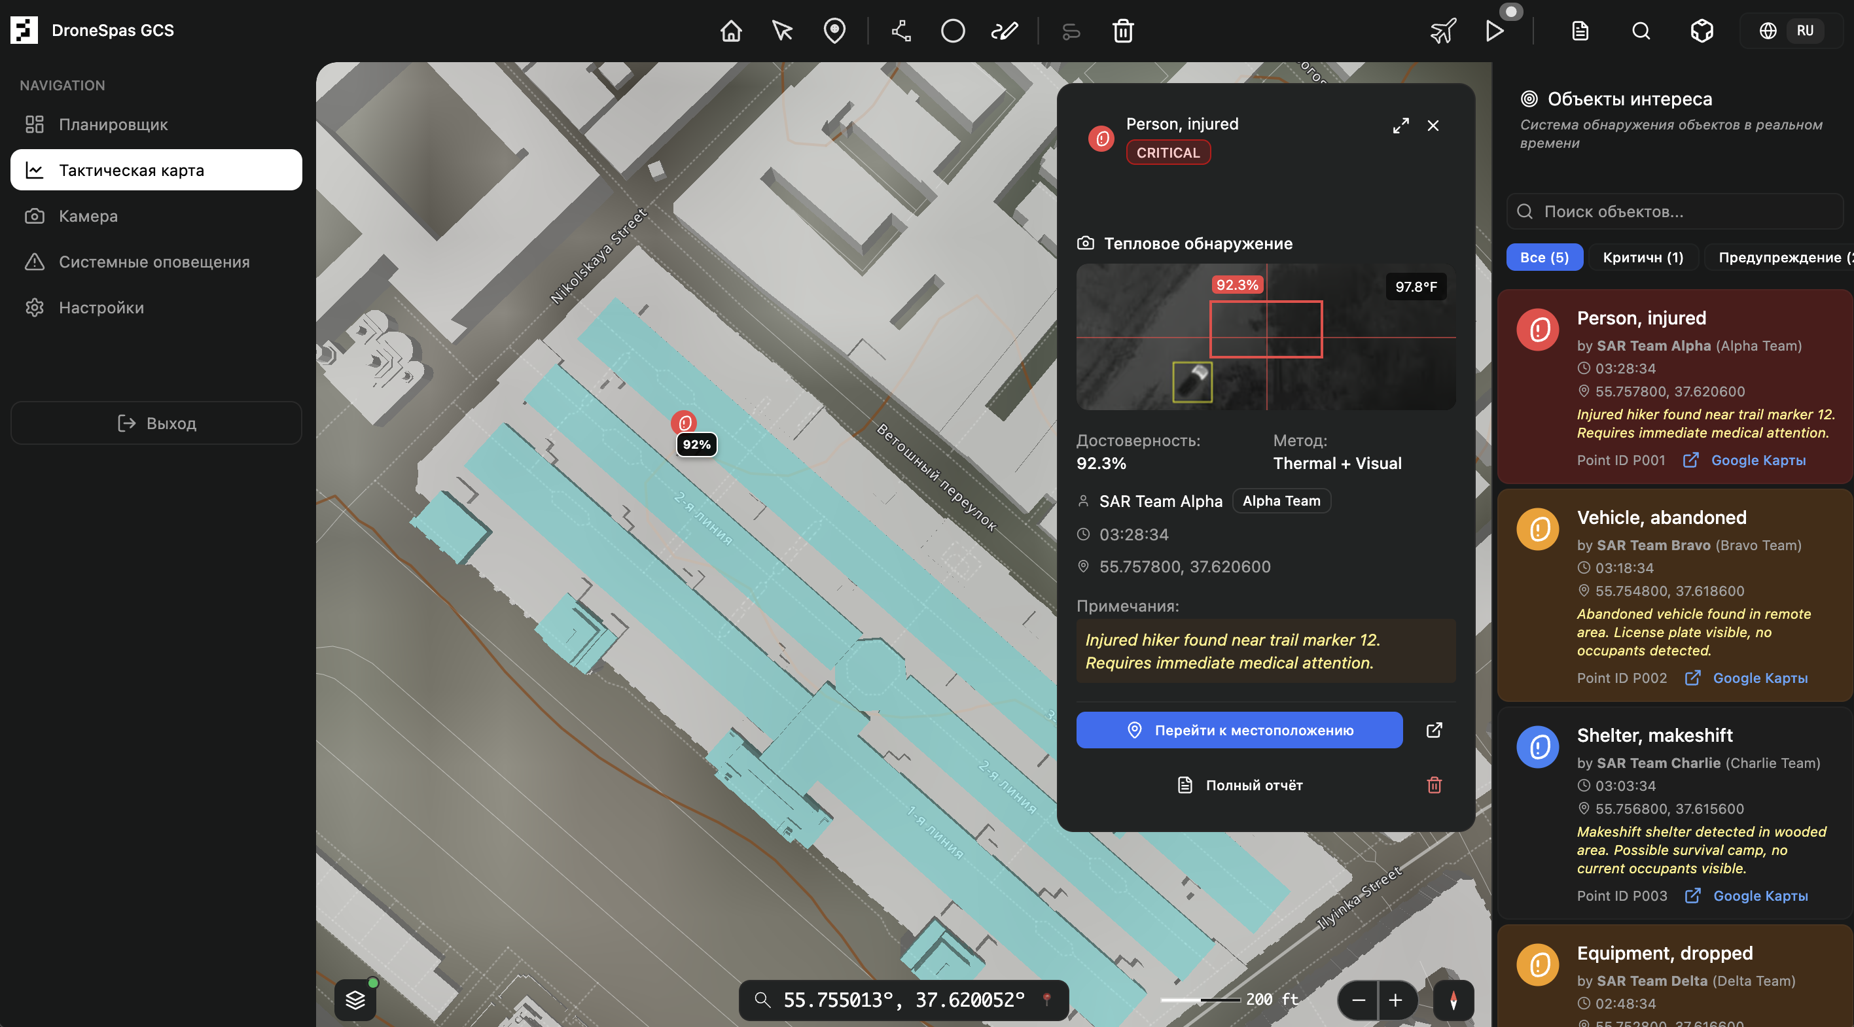The image size is (1854, 1027).
Task: Open Google Карты link for Point P002
Action: click(x=1759, y=678)
